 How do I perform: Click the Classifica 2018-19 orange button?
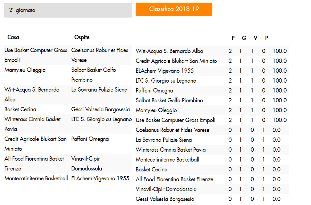(x=174, y=9)
